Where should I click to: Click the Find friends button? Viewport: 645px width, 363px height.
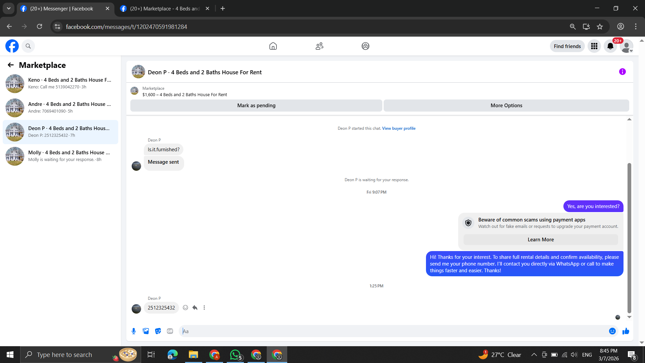(x=567, y=46)
